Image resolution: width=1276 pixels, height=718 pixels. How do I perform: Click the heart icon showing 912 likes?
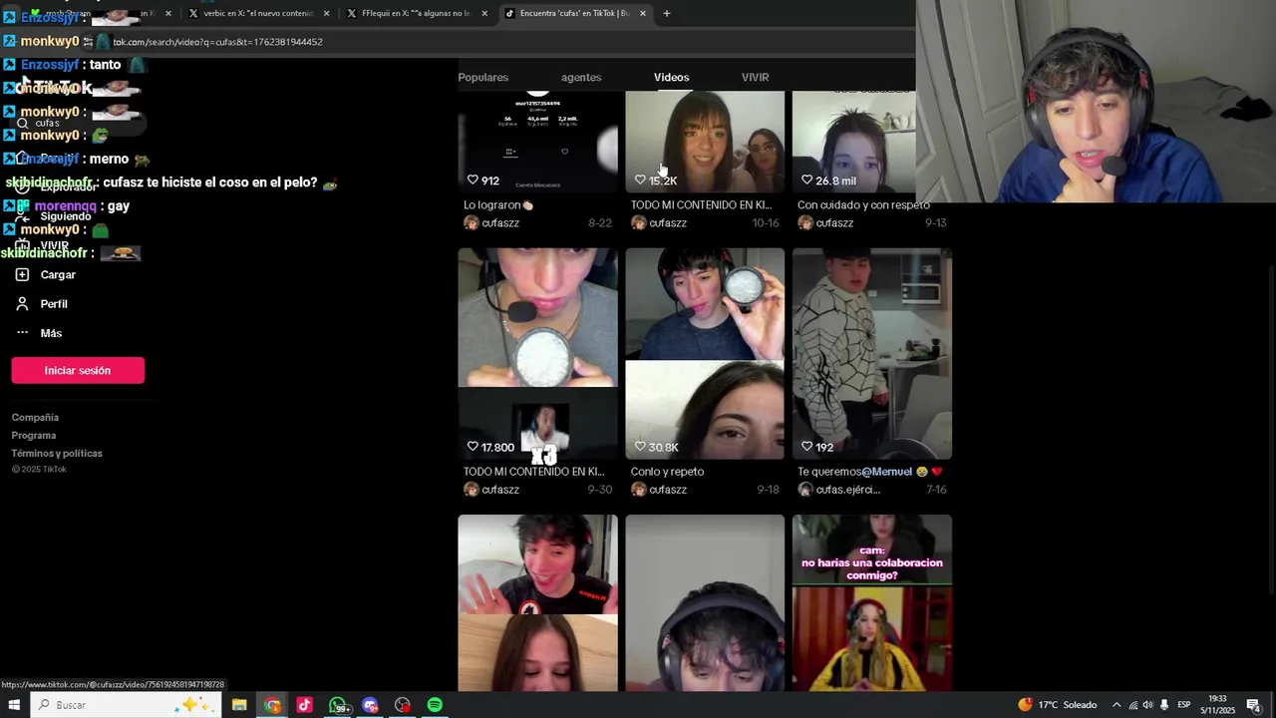tap(473, 180)
